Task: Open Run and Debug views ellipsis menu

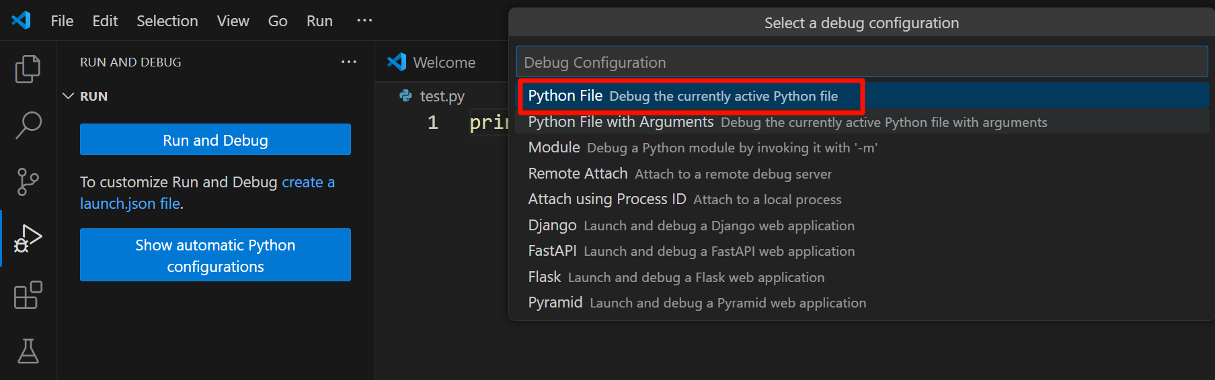Action: point(348,62)
